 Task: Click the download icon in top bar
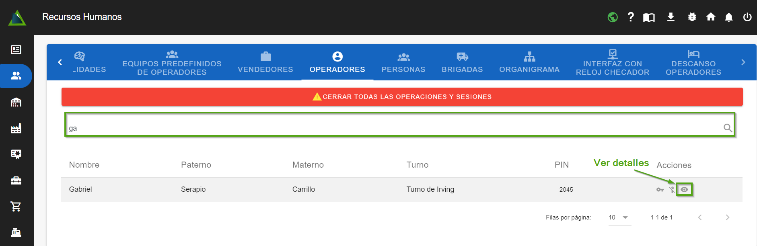(671, 17)
